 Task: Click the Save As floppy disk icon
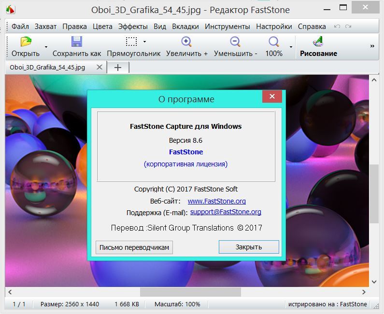(x=77, y=41)
